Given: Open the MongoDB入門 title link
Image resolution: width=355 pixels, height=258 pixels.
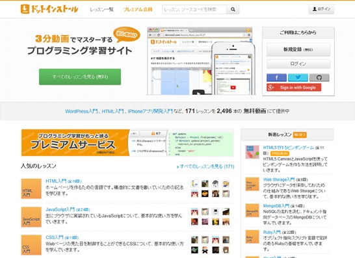Looking at the screenshot, I should [276, 206].
